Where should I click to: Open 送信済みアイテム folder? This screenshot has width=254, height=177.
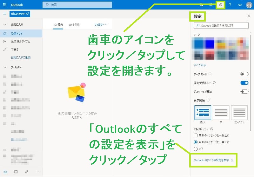coord(21,42)
